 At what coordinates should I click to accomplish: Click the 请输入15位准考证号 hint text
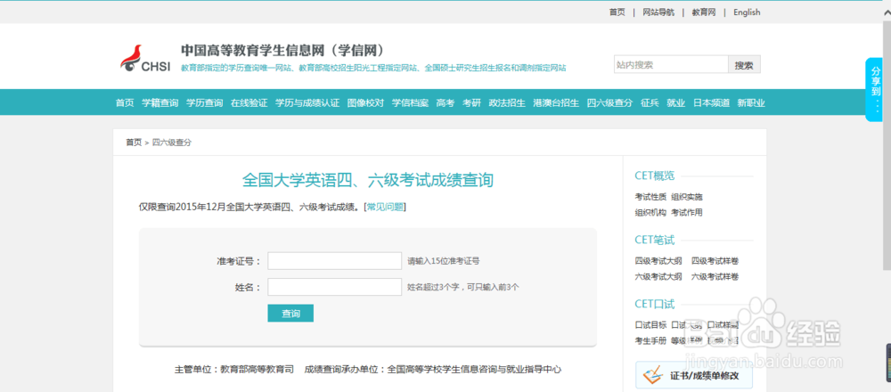pos(443,261)
